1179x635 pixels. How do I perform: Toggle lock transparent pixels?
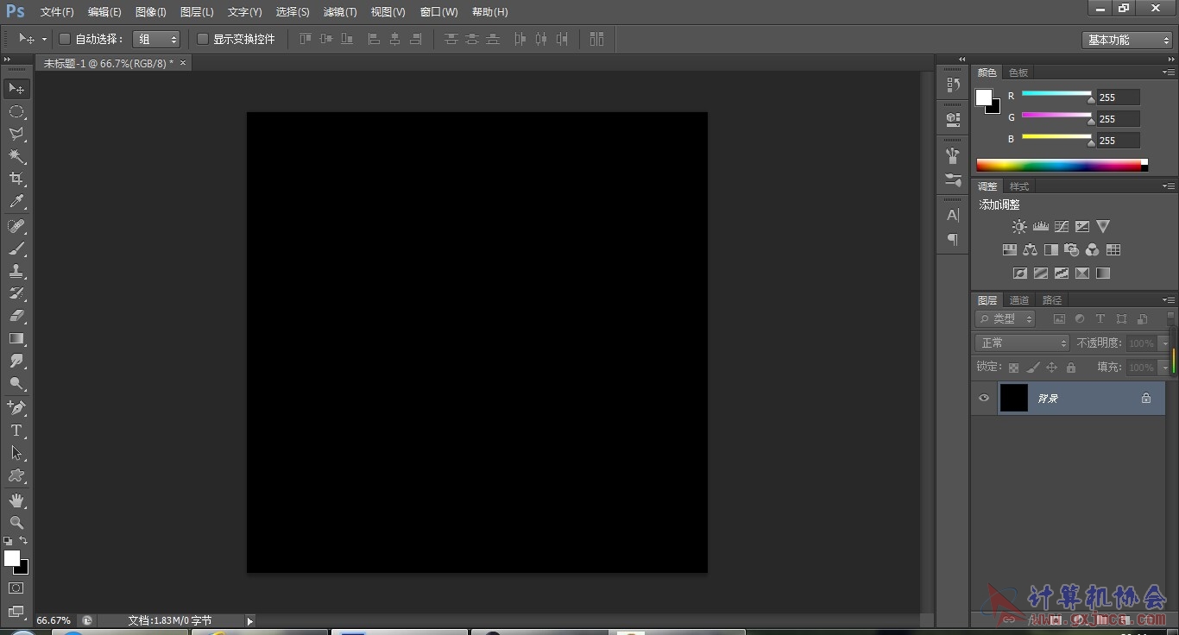[1013, 368]
